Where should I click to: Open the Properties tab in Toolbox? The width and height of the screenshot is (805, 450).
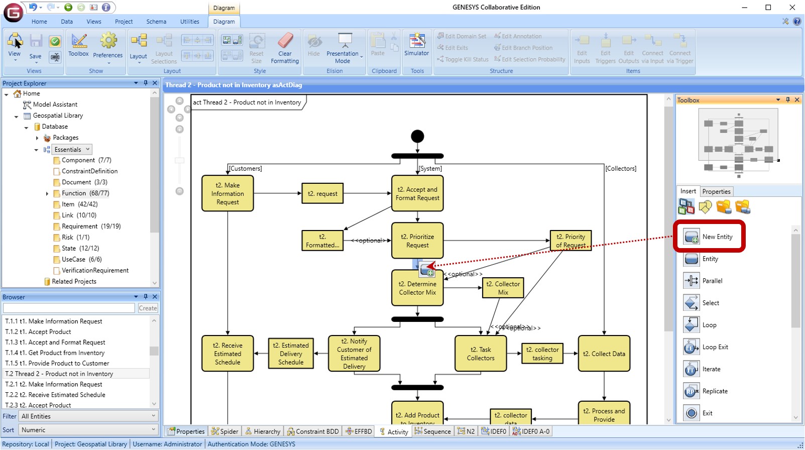click(716, 191)
